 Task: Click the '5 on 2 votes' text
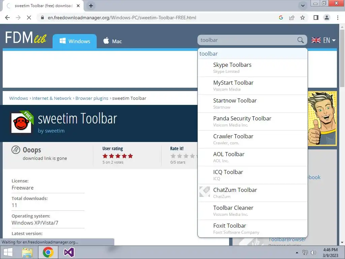pos(113,162)
